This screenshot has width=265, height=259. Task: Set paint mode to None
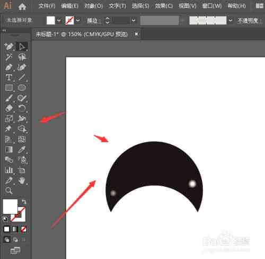(24, 229)
